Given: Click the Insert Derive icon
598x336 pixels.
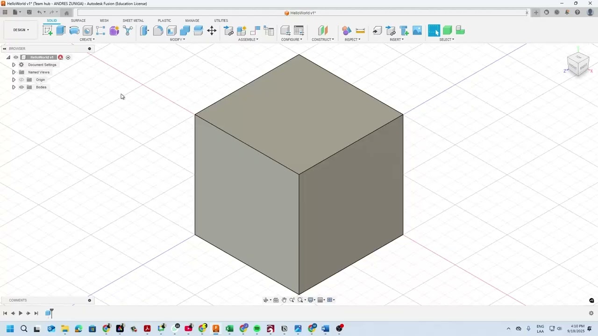Looking at the screenshot, I should pyautogui.click(x=377, y=31).
